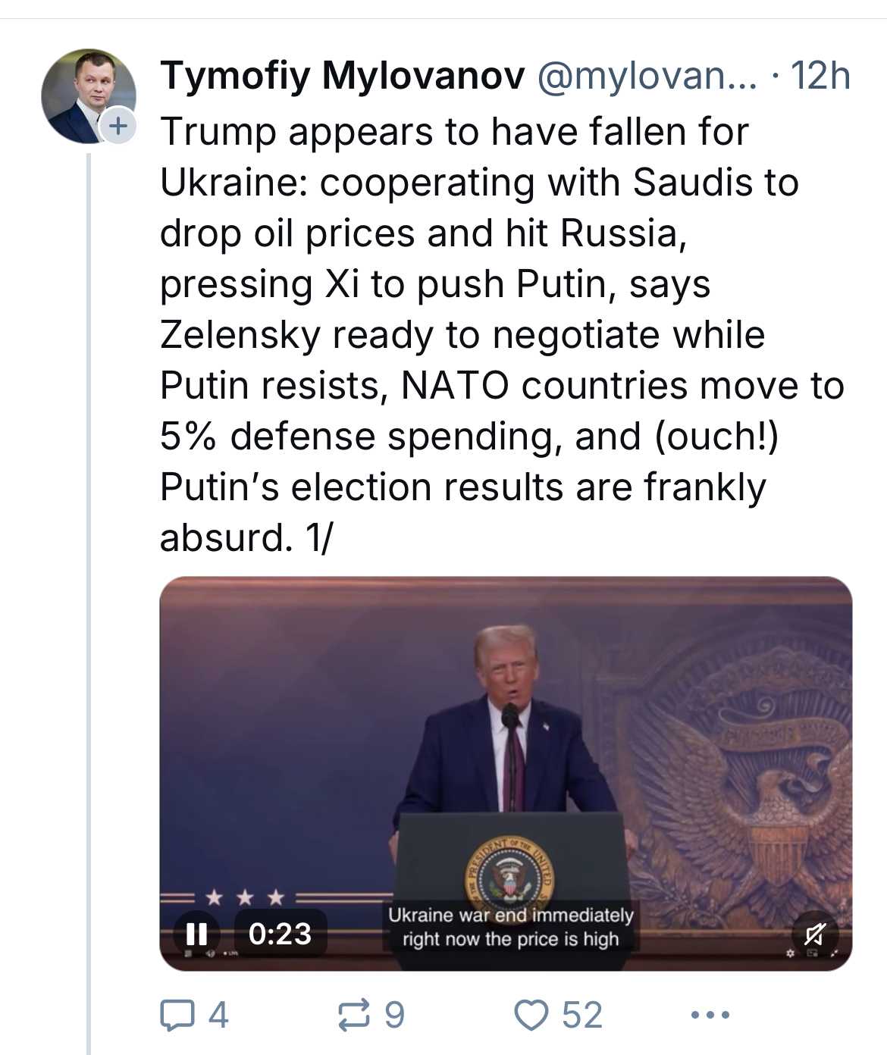The image size is (887, 1055).
Task: Repost this tweet with retweet icon
Action: point(354,1015)
